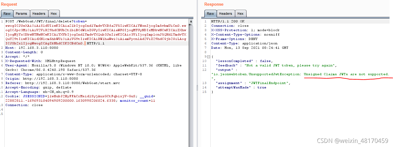Click the POST /WebGoat/JWT/final/delete request line
The width and height of the screenshot is (393, 147).
96,32
